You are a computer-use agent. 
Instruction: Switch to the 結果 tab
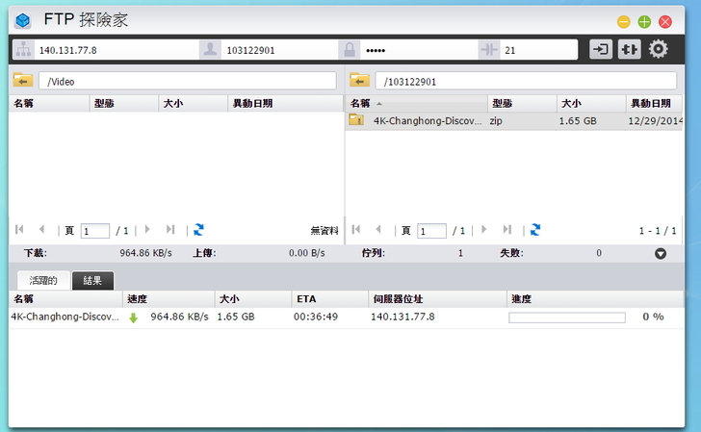[x=93, y=281]
